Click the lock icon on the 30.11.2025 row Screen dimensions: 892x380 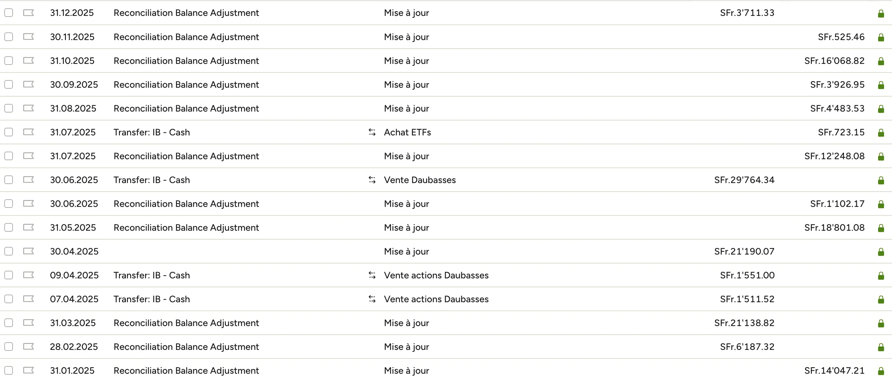[x=881, y=37]
